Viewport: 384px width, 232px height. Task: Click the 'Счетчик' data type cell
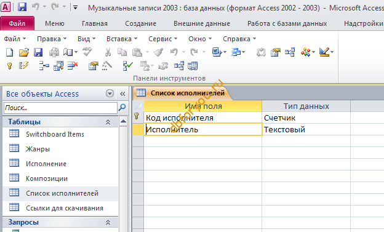(306, 118)
